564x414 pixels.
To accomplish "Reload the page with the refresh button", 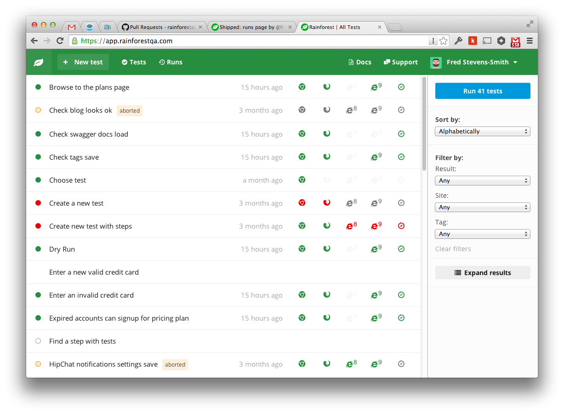I will point(60,41).
